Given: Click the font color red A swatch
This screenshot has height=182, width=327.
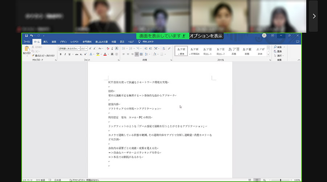Looking at the screenshot, I should [x=105, y=54].
